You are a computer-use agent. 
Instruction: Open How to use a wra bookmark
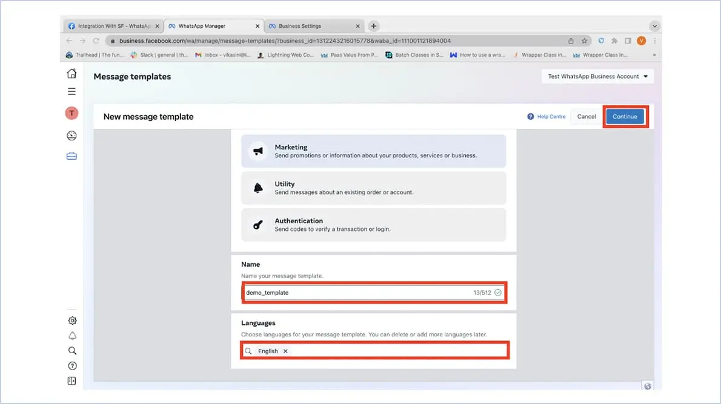click(478, 55)
